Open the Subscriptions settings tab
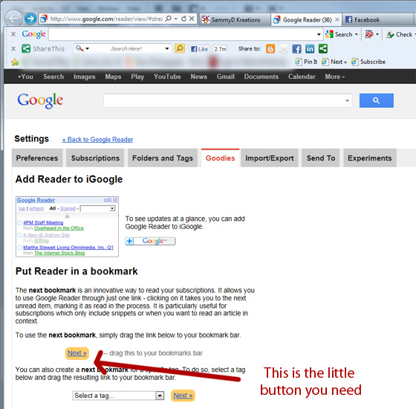The height and width of the screenshot is (409, 416). (x=95, y=158)
